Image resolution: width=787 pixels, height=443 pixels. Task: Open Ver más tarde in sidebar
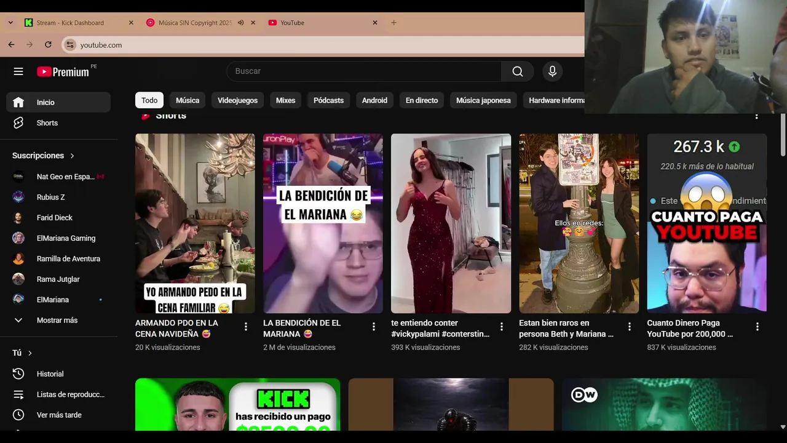click(x=58, y=415)
